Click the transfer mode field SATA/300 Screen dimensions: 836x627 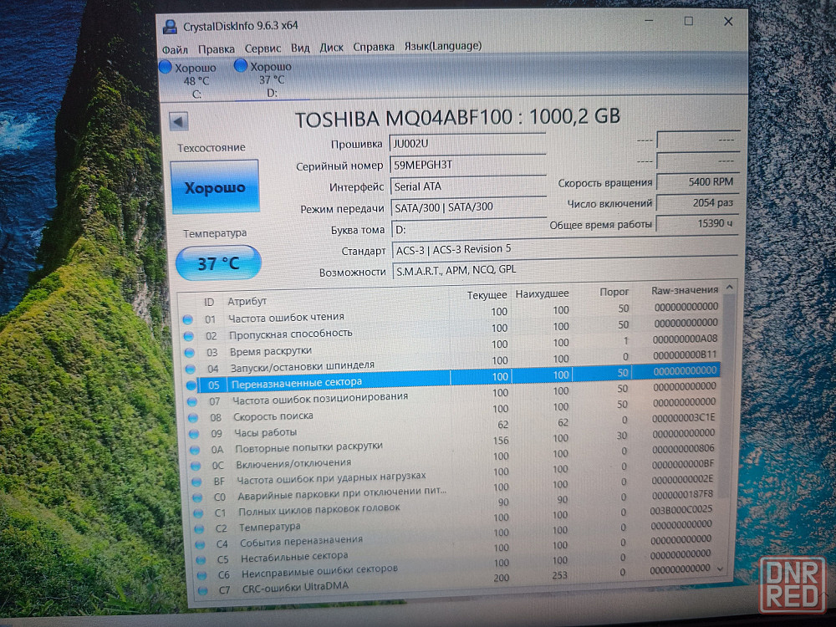tap(469, 206)
